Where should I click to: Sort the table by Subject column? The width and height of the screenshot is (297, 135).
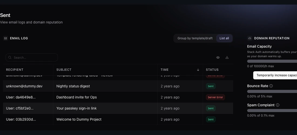point(64,70)
